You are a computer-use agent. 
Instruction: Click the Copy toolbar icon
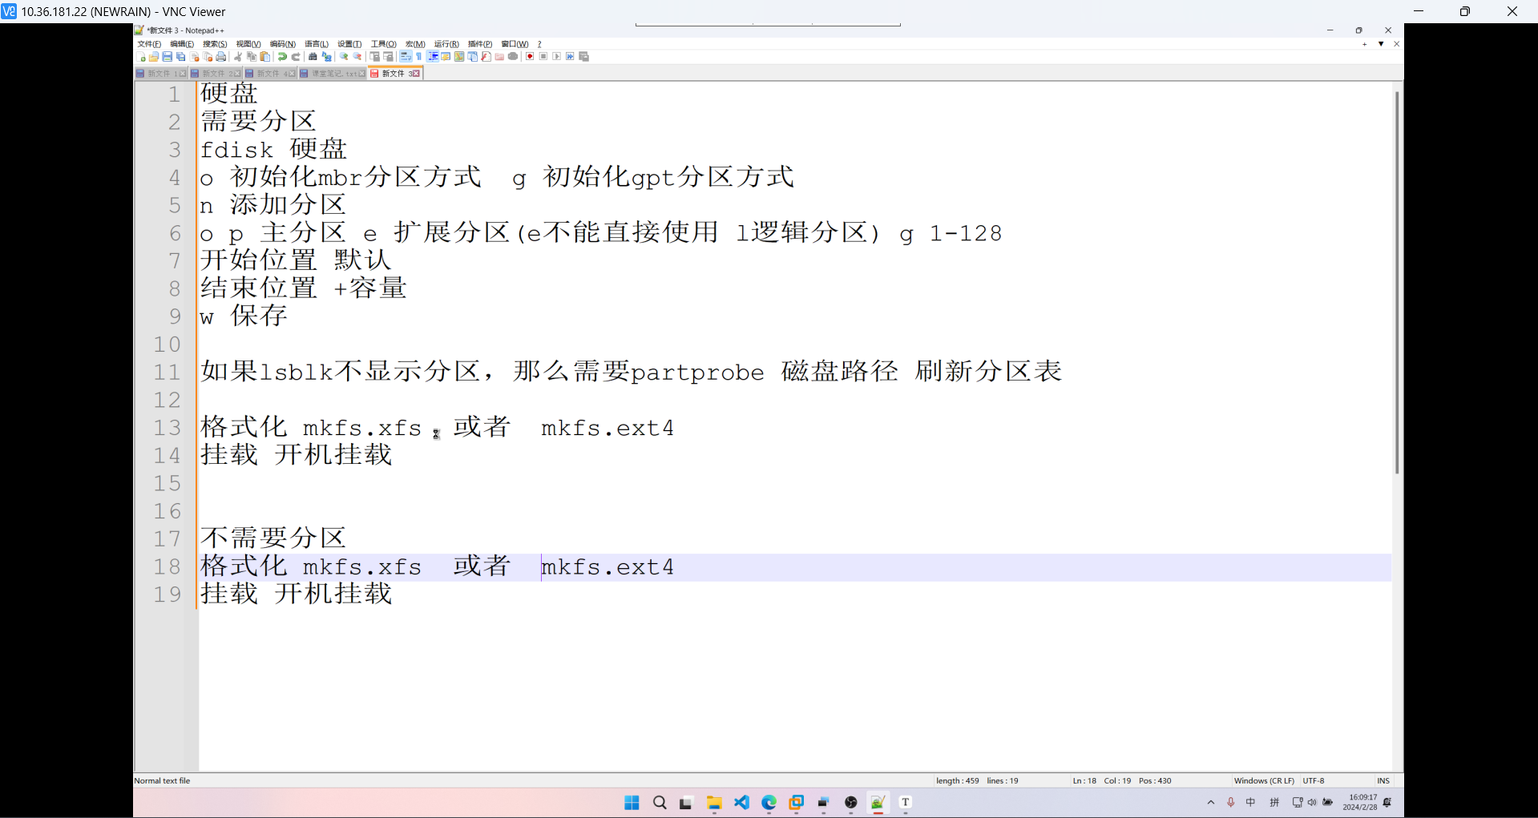[252, 57]
